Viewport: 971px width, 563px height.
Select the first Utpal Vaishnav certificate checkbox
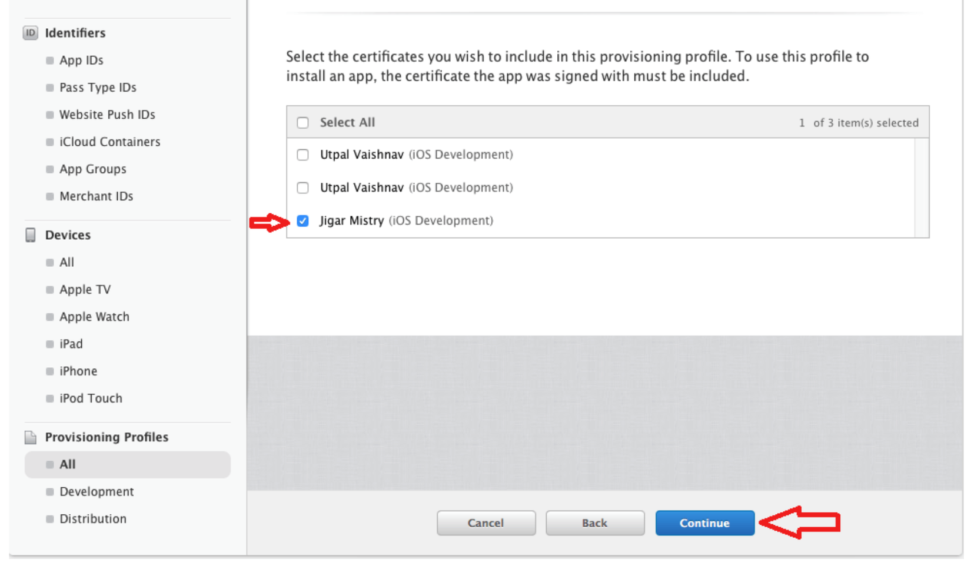[x=302, y=155]
